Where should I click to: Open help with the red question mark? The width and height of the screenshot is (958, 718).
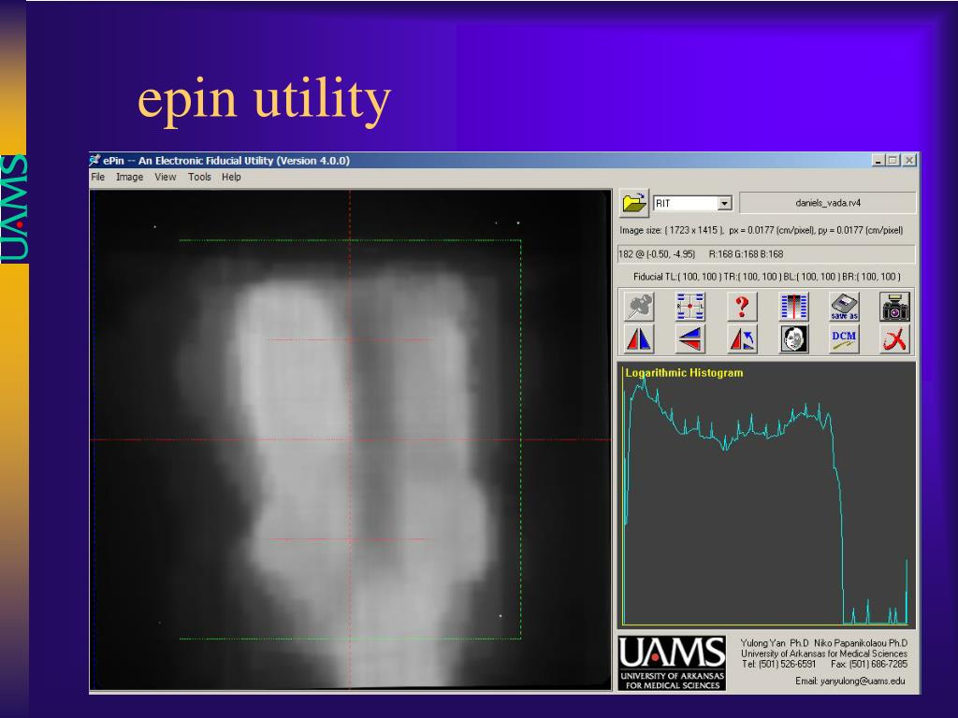pyautogui.click(x=742, y=306)
